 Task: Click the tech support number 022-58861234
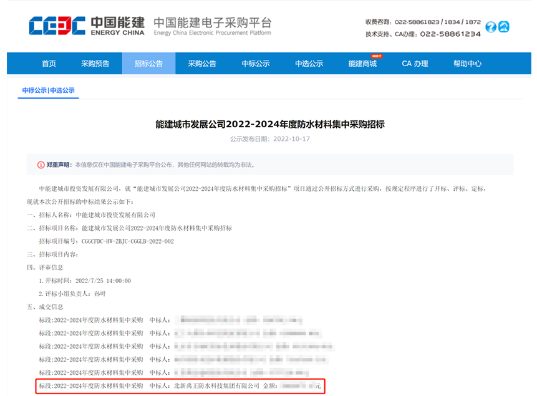click(x=450, y=34)
